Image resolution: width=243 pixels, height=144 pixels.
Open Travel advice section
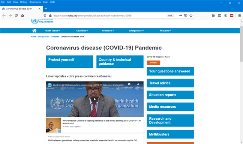click(x=170, y=83)
